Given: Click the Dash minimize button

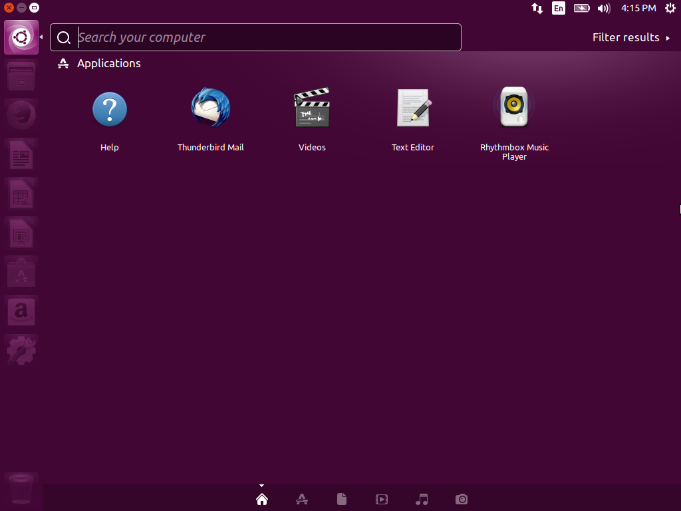Looking at the screenshot, I should click(21, 8).
